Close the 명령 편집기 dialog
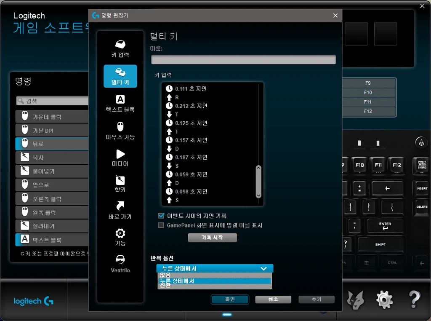The height and width of the screenshot is (321, 431). [x=335, y=16]
